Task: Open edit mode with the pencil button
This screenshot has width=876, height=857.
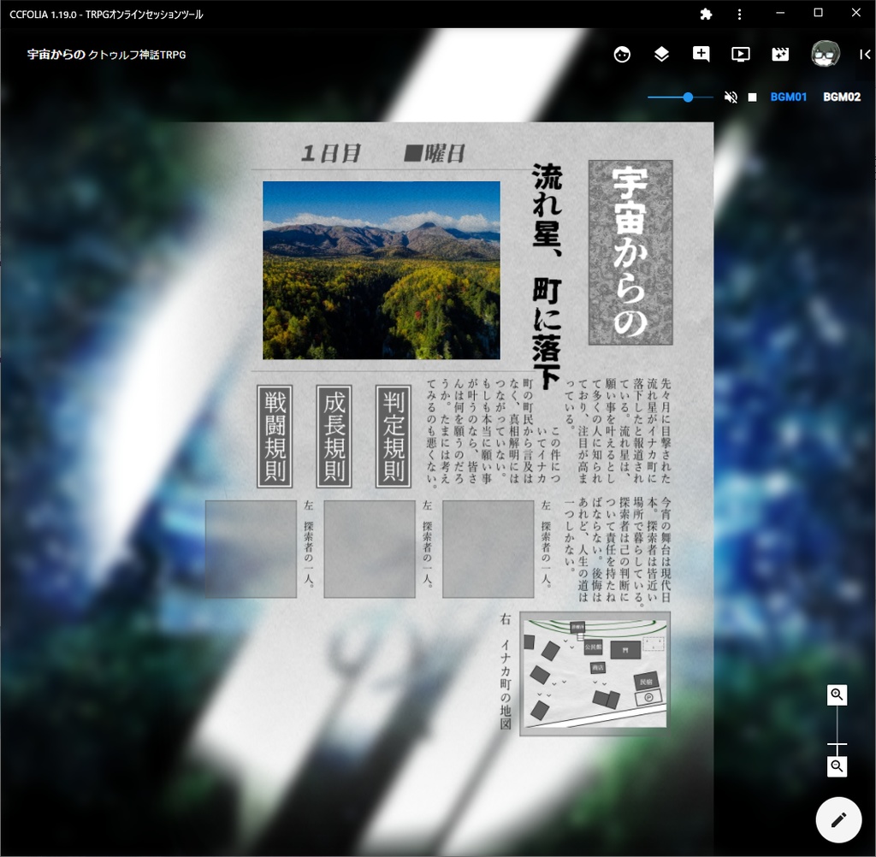Action: 838,819
